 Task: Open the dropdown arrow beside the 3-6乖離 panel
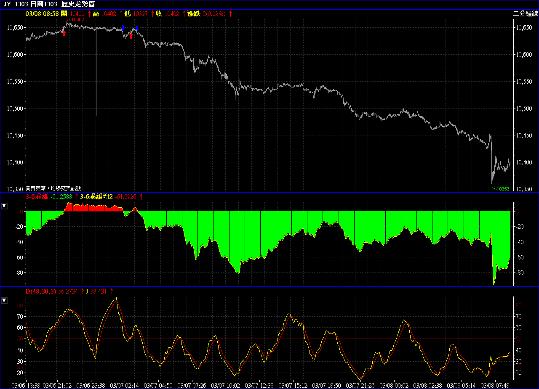4,206
